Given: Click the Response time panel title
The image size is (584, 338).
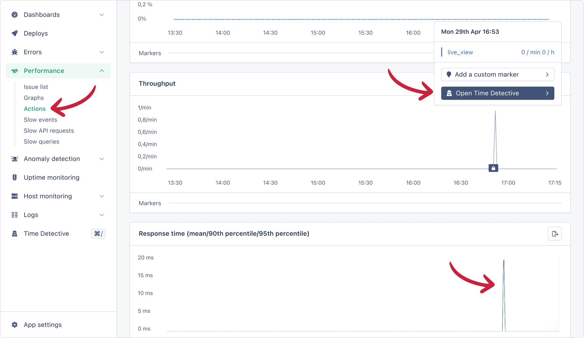Looking at the screenshot, I should pyautogui.click(x=224, y=233).
